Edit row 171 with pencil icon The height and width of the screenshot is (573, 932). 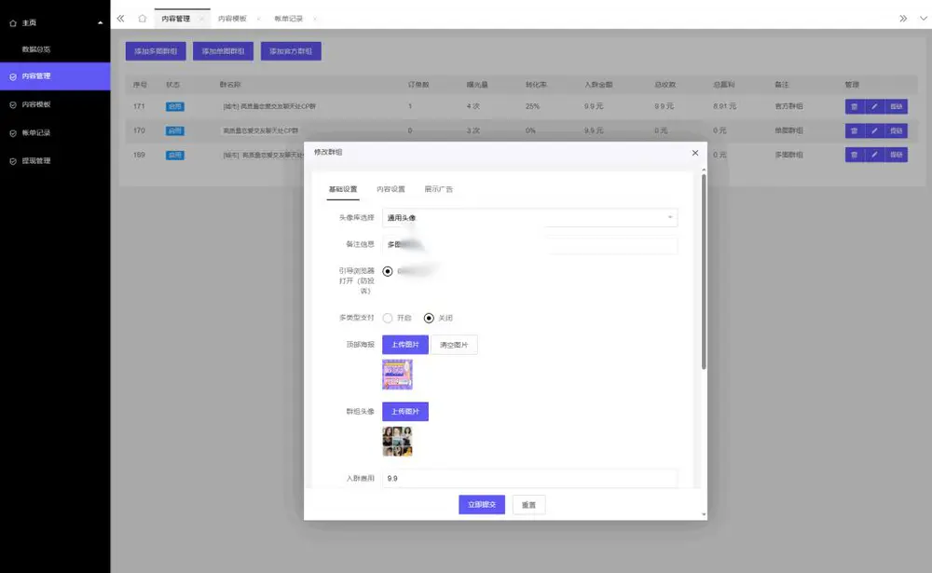[874, 106]
